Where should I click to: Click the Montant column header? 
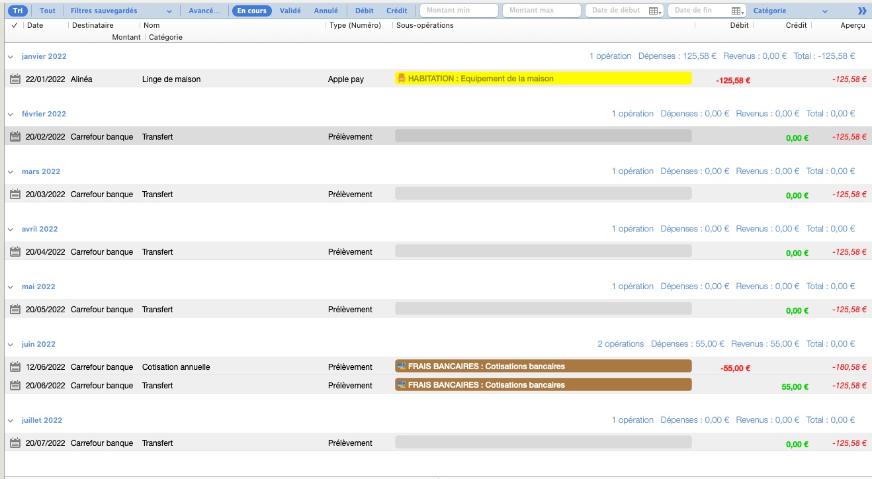[x=126, y=37]
